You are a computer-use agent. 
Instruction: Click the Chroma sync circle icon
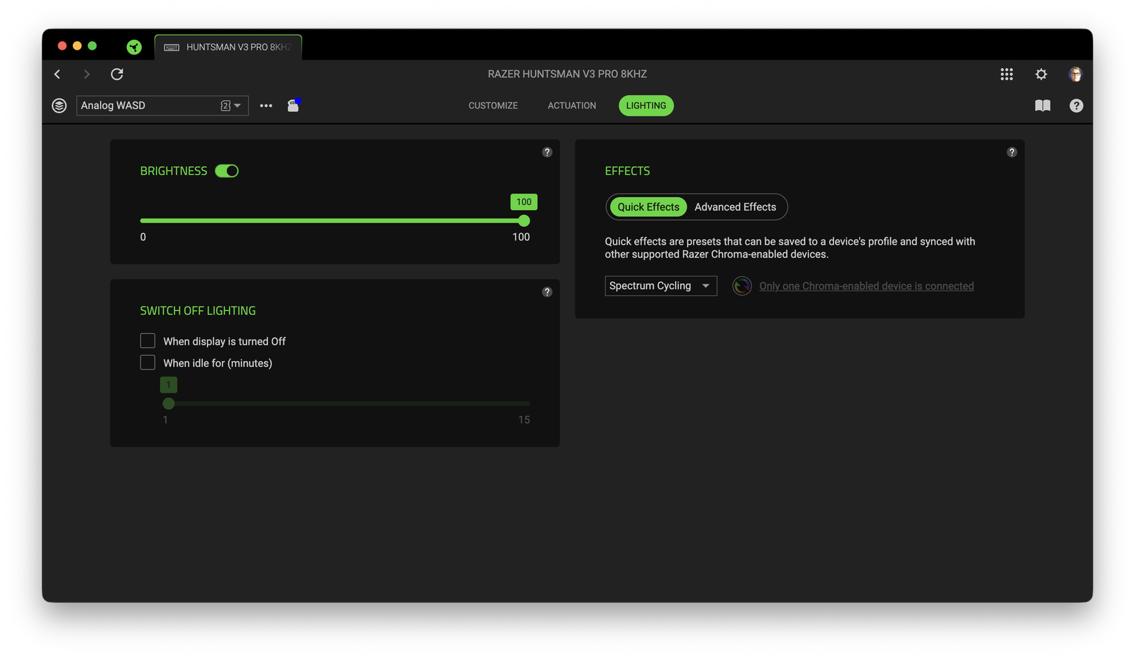pos(742,286)
